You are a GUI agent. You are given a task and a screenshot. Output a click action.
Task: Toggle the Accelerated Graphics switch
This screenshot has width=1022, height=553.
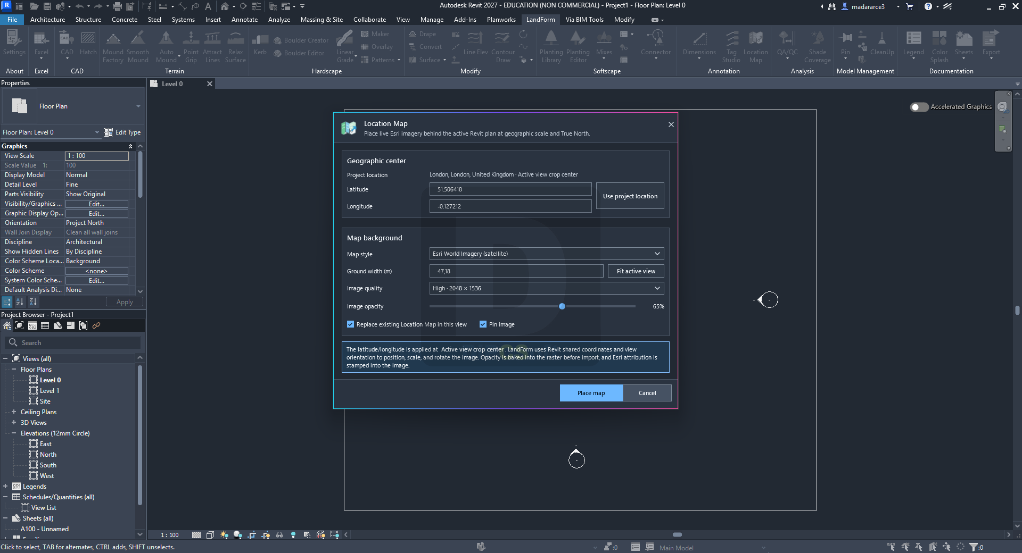click(919, 107)
